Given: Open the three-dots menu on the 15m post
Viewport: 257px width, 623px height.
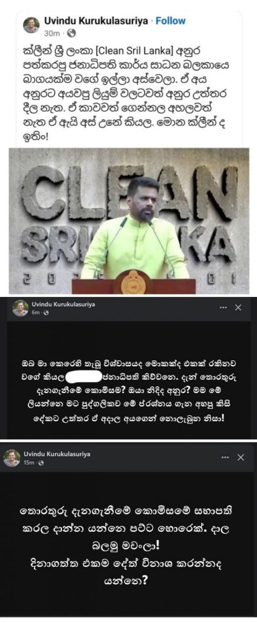Looking at the screenshot, I should tap(225, 458).
